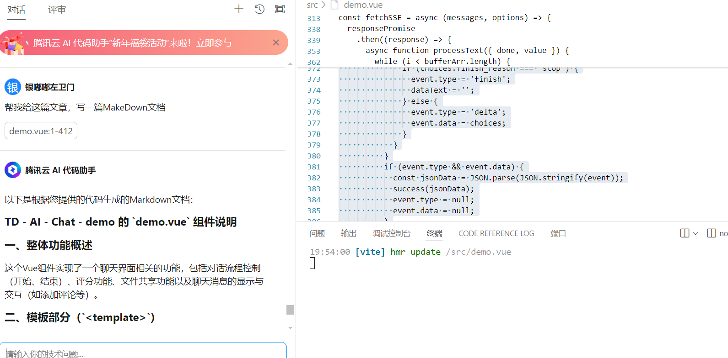
Task: Click code line event.type = 'delta'
Action: pos(458,112)
